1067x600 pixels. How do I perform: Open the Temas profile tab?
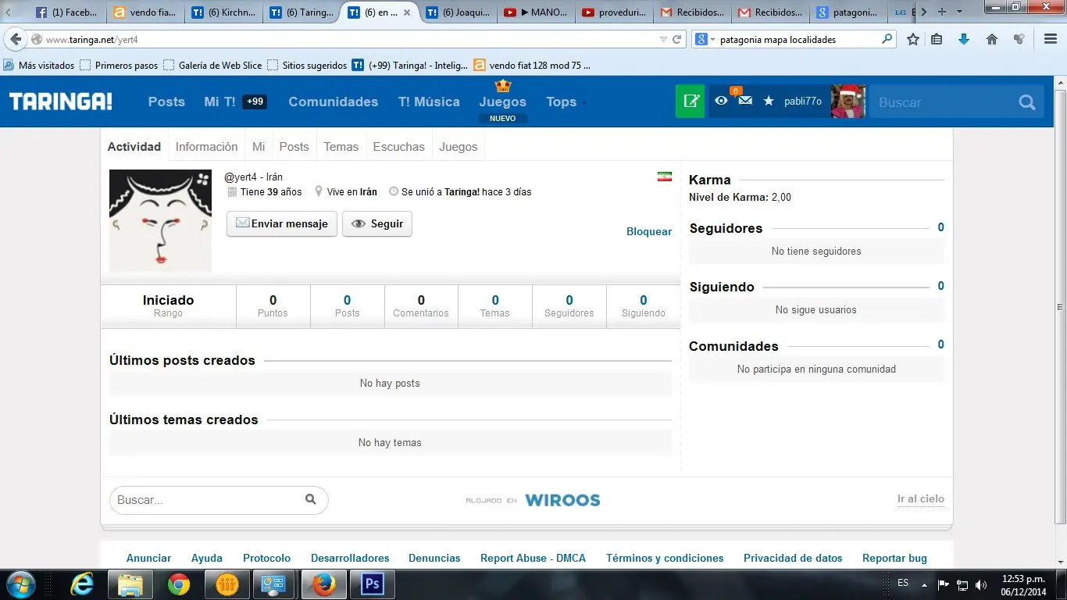coord(341,147)
